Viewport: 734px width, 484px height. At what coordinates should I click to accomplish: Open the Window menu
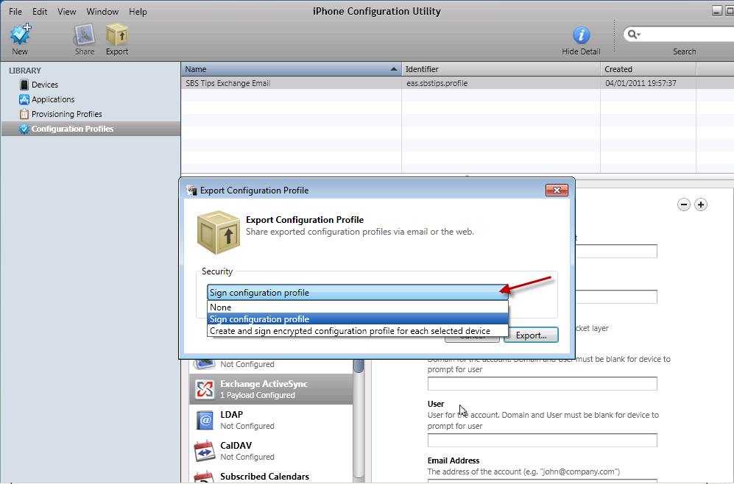[x=102, y=12]
